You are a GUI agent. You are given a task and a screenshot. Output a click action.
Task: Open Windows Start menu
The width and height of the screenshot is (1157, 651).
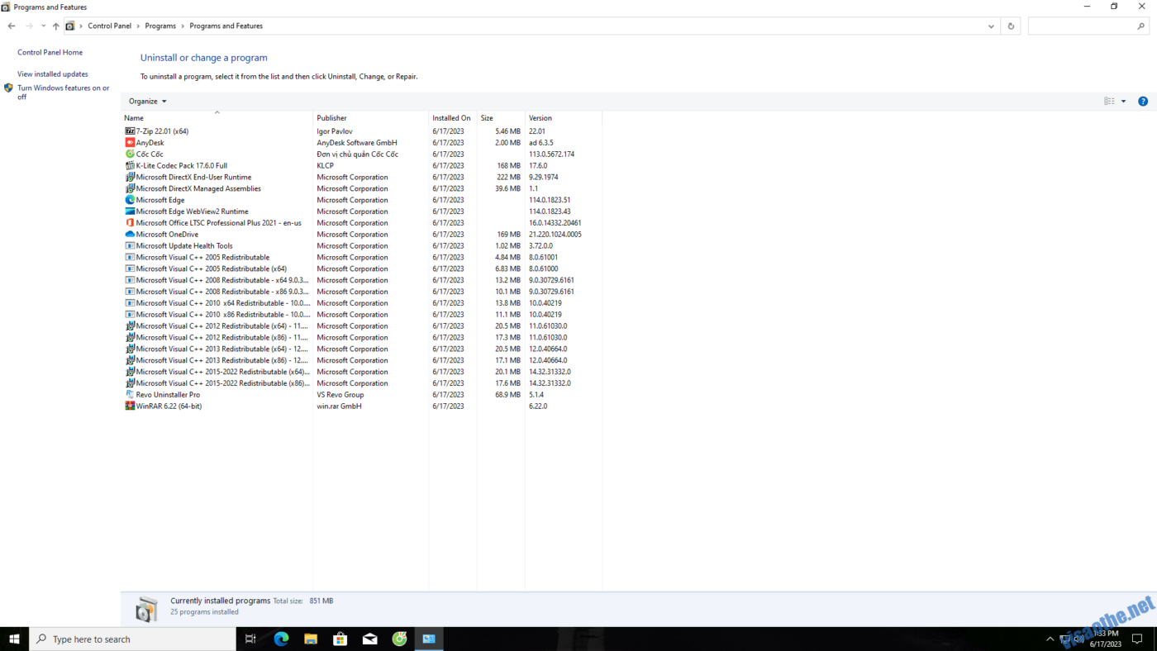click(x=14, y=639)
